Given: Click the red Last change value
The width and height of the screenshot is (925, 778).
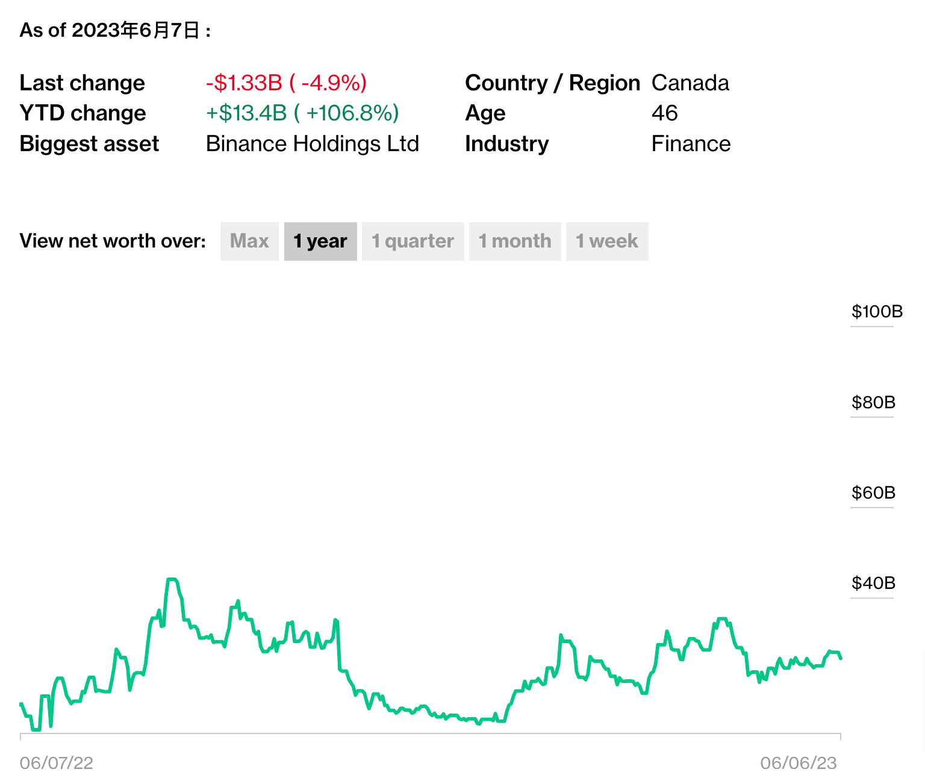Looking at the screenshot, I should (x=286, y=83).
